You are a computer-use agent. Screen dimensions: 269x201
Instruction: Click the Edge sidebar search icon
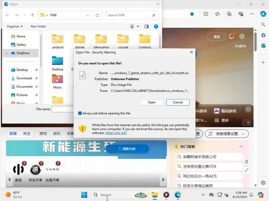(263, 25)
